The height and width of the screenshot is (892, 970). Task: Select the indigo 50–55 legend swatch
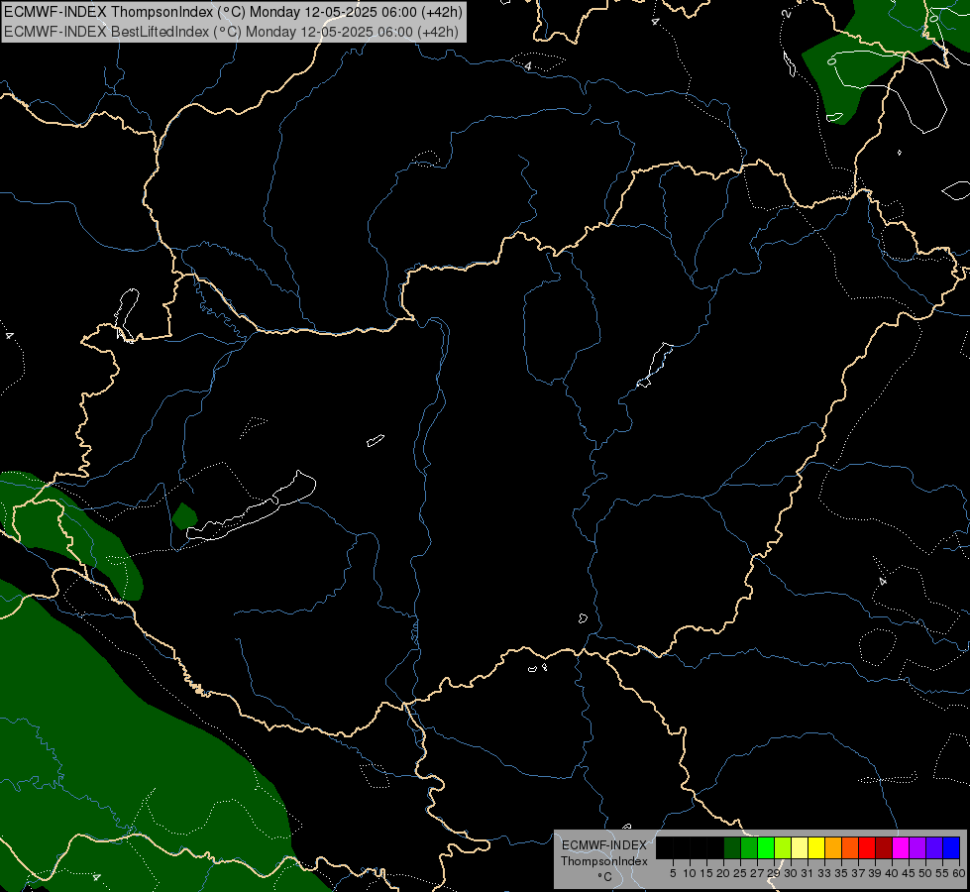[x=934, y=847]
